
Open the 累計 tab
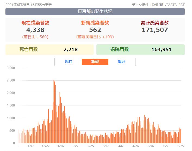tap(121, 62)
